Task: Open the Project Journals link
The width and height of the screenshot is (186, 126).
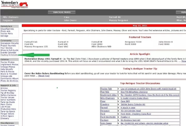Action: click(x=8, y=46)
